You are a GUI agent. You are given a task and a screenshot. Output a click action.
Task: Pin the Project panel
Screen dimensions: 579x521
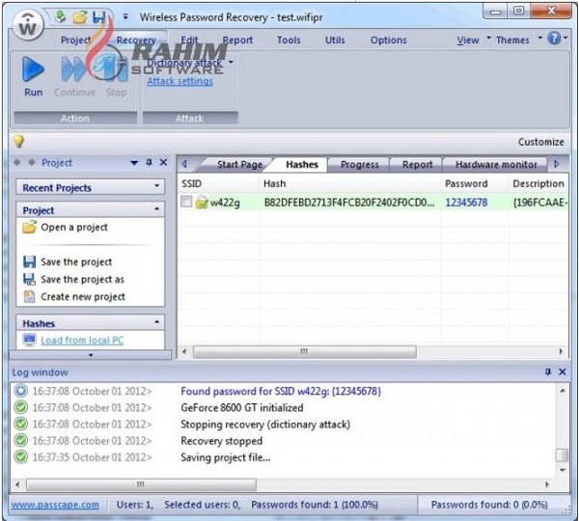(149, 162)
